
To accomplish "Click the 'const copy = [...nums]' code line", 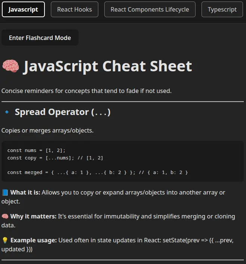I will [x=55, y=158].
